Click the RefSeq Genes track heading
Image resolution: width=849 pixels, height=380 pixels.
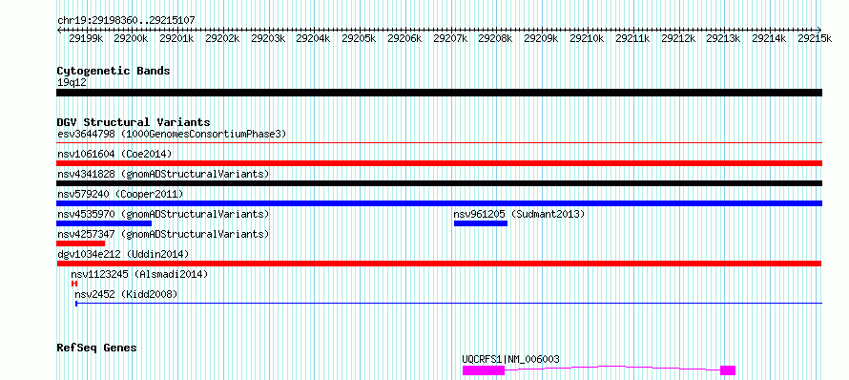click(96, 348)
